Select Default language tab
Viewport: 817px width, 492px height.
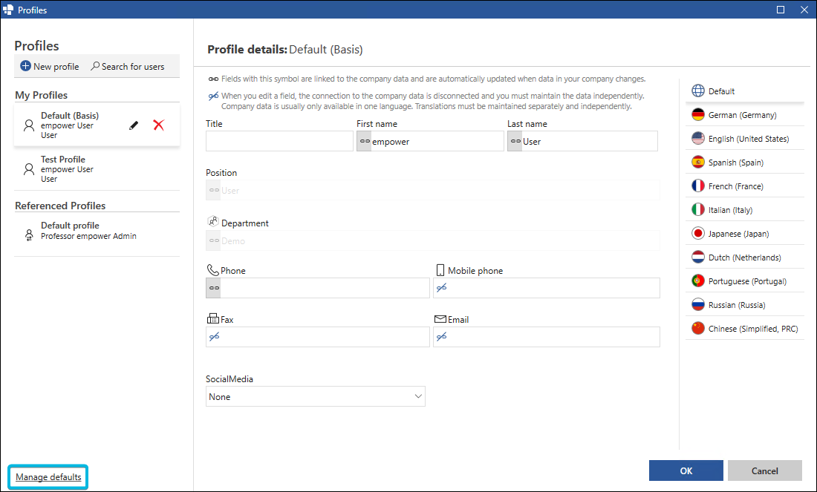(745, 91)
